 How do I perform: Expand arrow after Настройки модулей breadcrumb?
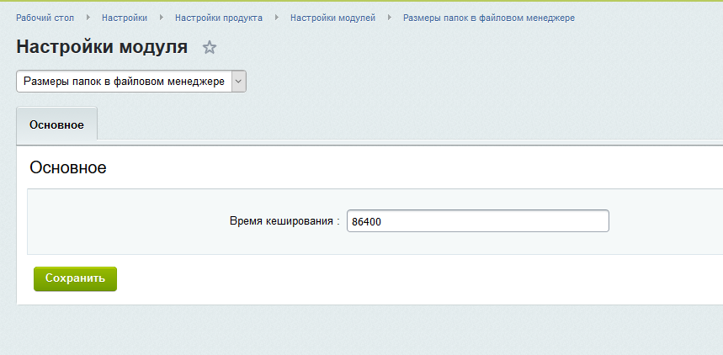click(x=390, y=18)
